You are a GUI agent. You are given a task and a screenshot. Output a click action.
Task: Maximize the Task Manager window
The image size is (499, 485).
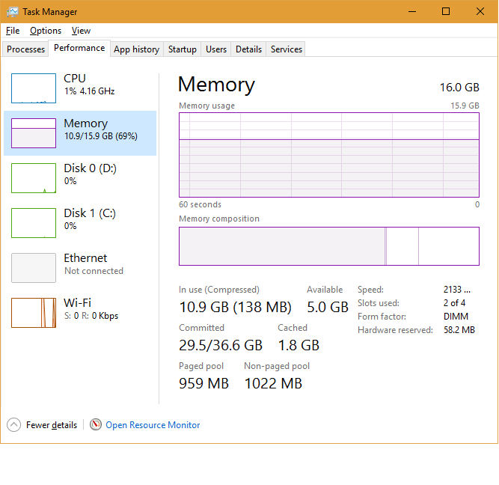click(446, 12)
